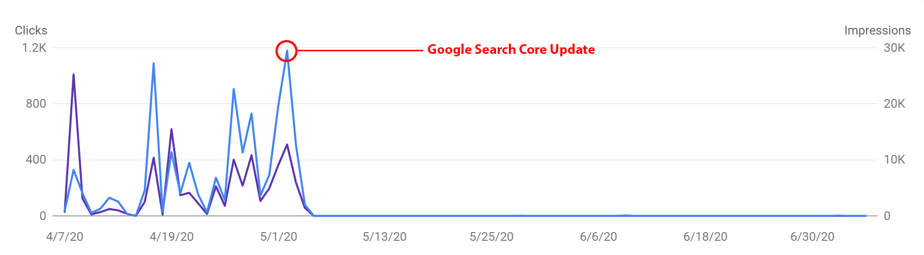924x255 pixels.
Task: Click the Impressions axis title
Action: [x=877, y=30]
